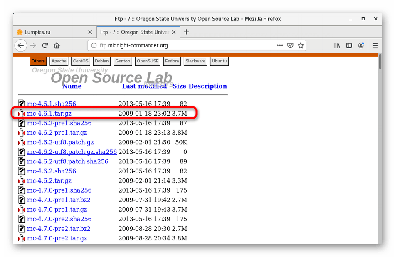Image resolution: width=395 pixels, height=257 pixels.
Task: Reload the current page
Action: (45, 45)
